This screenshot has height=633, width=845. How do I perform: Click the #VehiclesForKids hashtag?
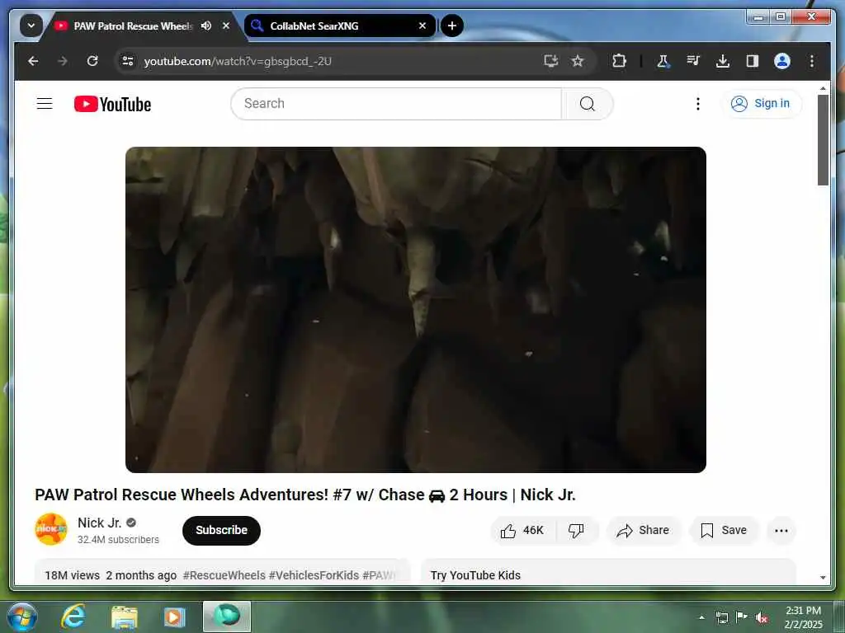(x=314, y=575)
